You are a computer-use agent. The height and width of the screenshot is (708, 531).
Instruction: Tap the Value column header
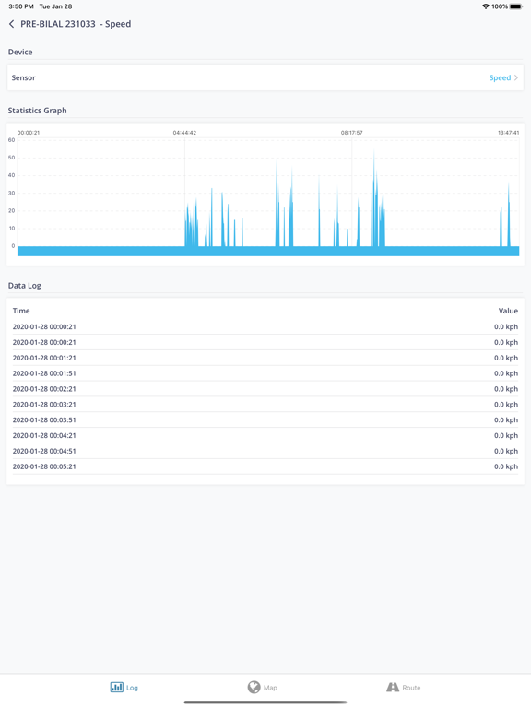click(x=508, y=311)
